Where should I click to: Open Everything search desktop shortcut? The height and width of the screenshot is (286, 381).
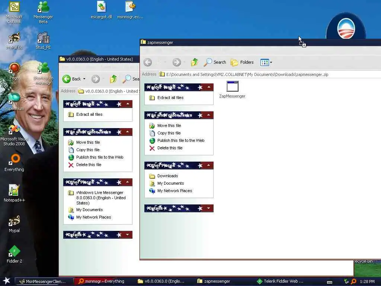[x=14, y=163]
